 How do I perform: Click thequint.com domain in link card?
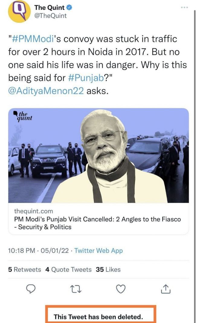[33, 211]
